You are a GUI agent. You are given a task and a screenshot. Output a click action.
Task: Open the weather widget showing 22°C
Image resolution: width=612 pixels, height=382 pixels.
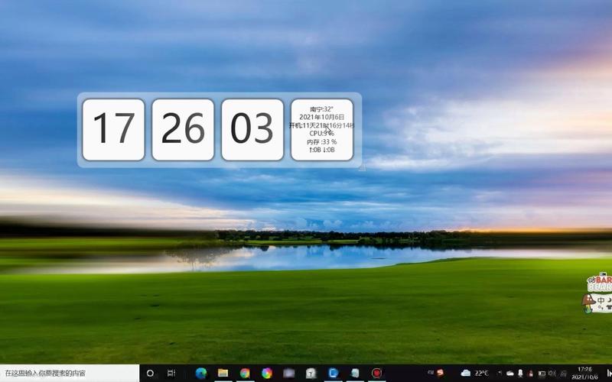tap(474, 373)
